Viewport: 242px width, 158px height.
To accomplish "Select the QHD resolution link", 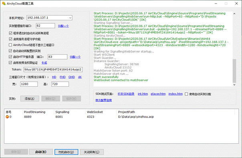I will [72, 77].
